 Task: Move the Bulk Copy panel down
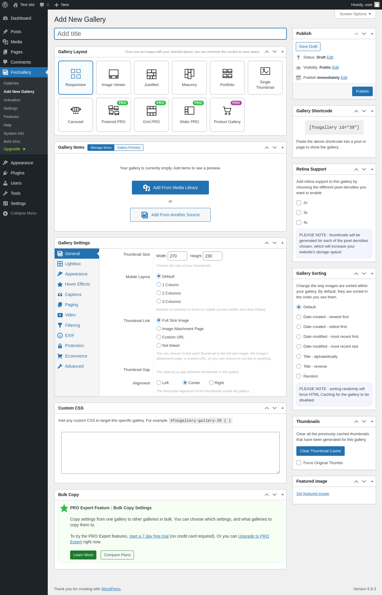[x=275, y=495]
